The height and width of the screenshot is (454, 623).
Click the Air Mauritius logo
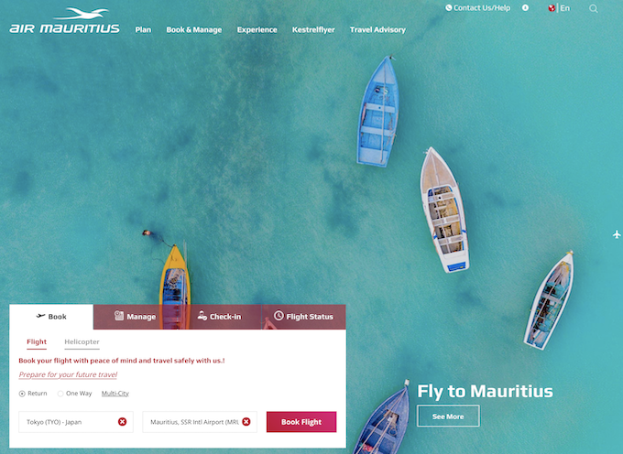point(64,20)
